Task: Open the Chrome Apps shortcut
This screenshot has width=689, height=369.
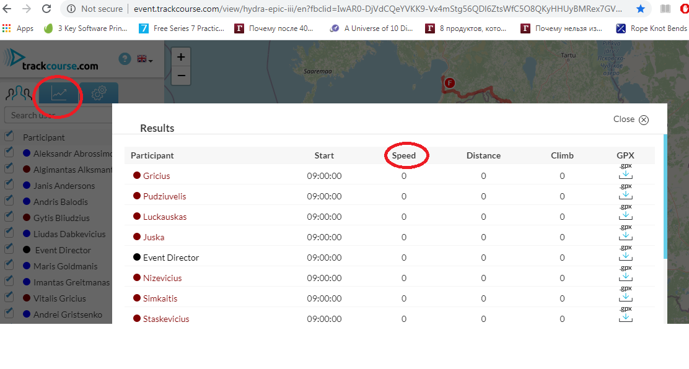Action: point(18,28)
